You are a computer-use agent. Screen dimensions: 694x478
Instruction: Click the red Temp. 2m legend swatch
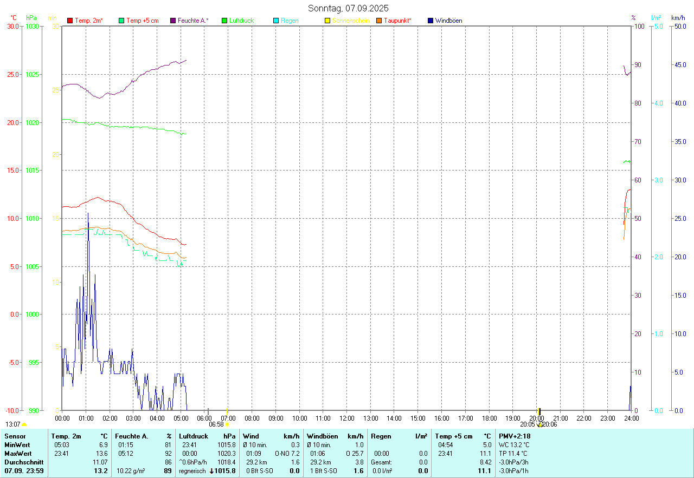coord(70,21)
